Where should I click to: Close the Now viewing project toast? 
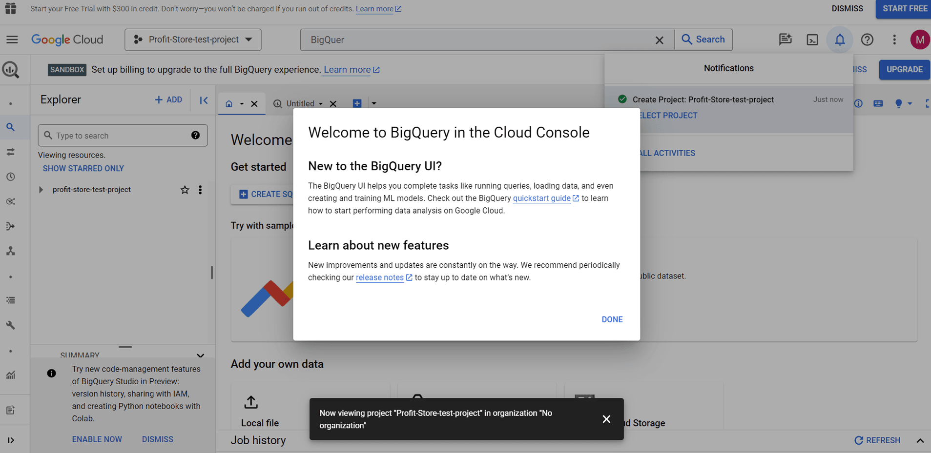coord(606,419)
